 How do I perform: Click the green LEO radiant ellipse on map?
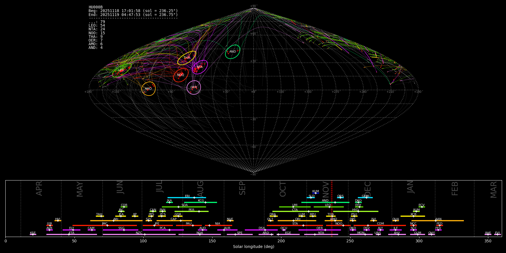[122, 70]
